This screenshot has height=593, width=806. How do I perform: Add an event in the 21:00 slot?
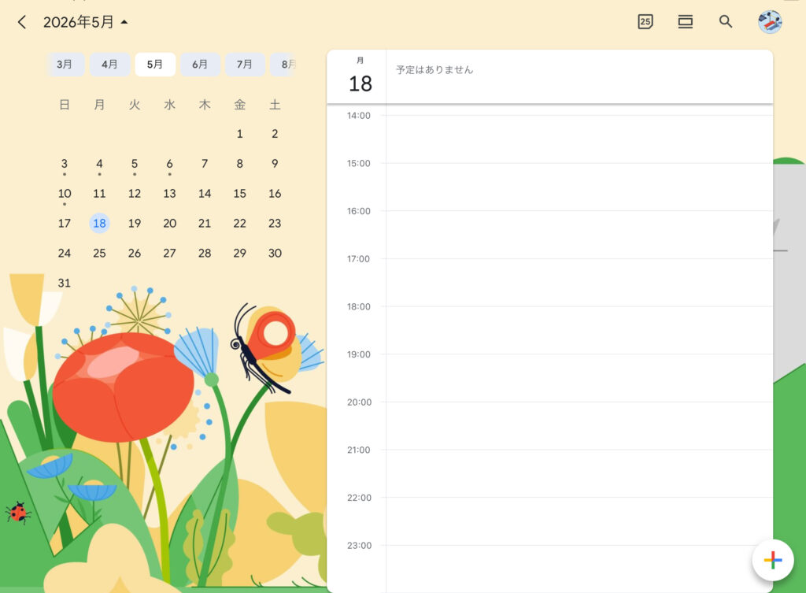pyautogui.click(x=579, y=473)
